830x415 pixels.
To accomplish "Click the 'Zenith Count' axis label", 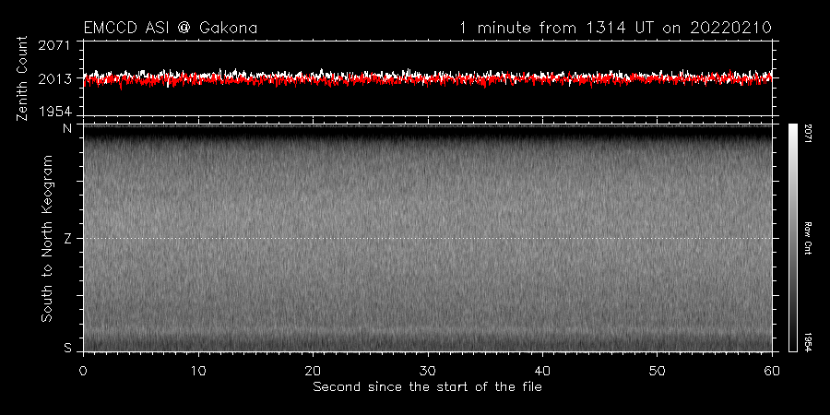I will click(x=22, y=78).
